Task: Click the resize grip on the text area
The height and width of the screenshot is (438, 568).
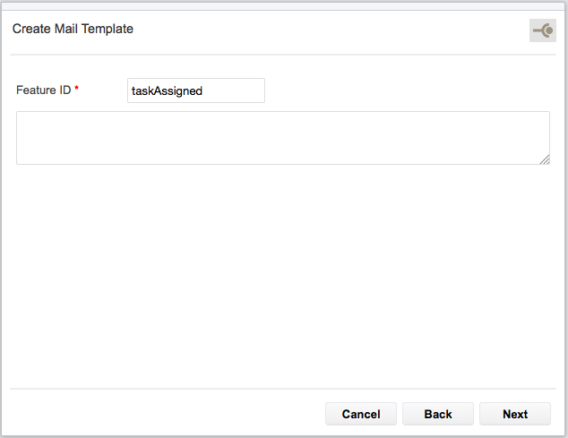Action: 545,159
